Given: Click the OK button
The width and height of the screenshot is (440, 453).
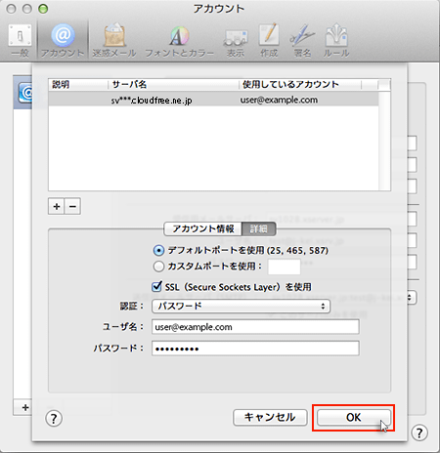Looking at the screenshot, I should click(354, 417).
